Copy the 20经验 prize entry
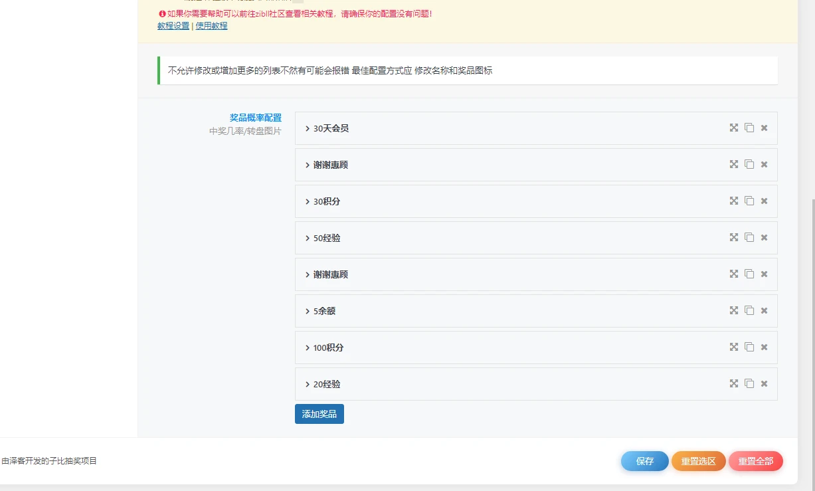The height and width of the screenshot is (491, 815). coord(749,383)
